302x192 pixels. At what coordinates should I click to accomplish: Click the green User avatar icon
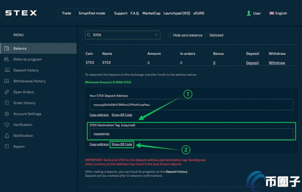249,13
